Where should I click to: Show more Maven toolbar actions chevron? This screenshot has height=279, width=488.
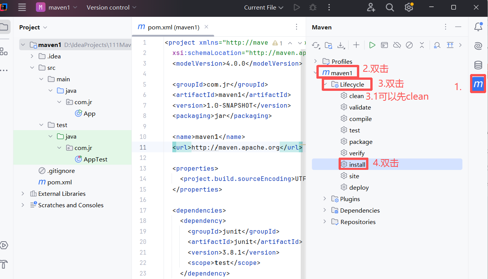click(x=460, y=45)
